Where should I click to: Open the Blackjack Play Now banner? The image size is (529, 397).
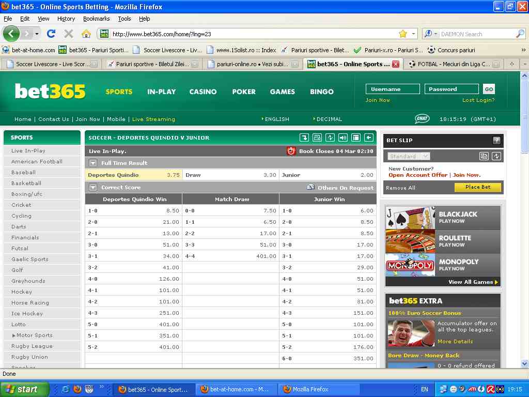443,217
